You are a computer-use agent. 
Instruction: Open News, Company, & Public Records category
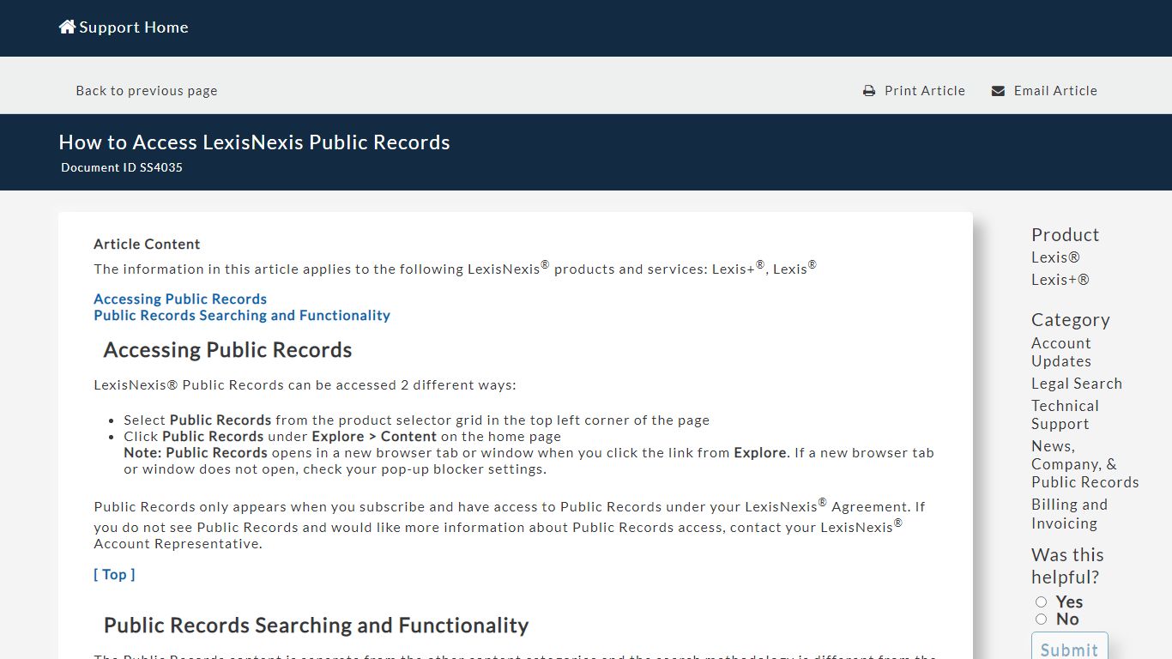point(1085,464)
